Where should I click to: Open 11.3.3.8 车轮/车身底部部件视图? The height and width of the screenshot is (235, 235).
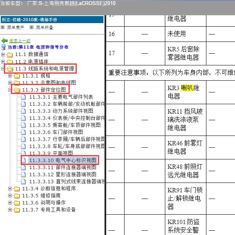click(67, 146)
